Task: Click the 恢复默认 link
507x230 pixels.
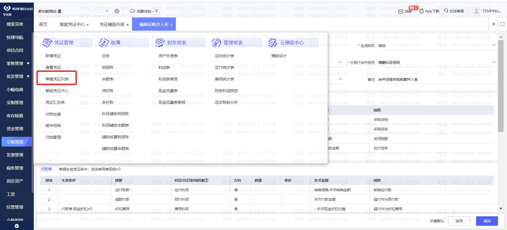Action: [437, 221]
